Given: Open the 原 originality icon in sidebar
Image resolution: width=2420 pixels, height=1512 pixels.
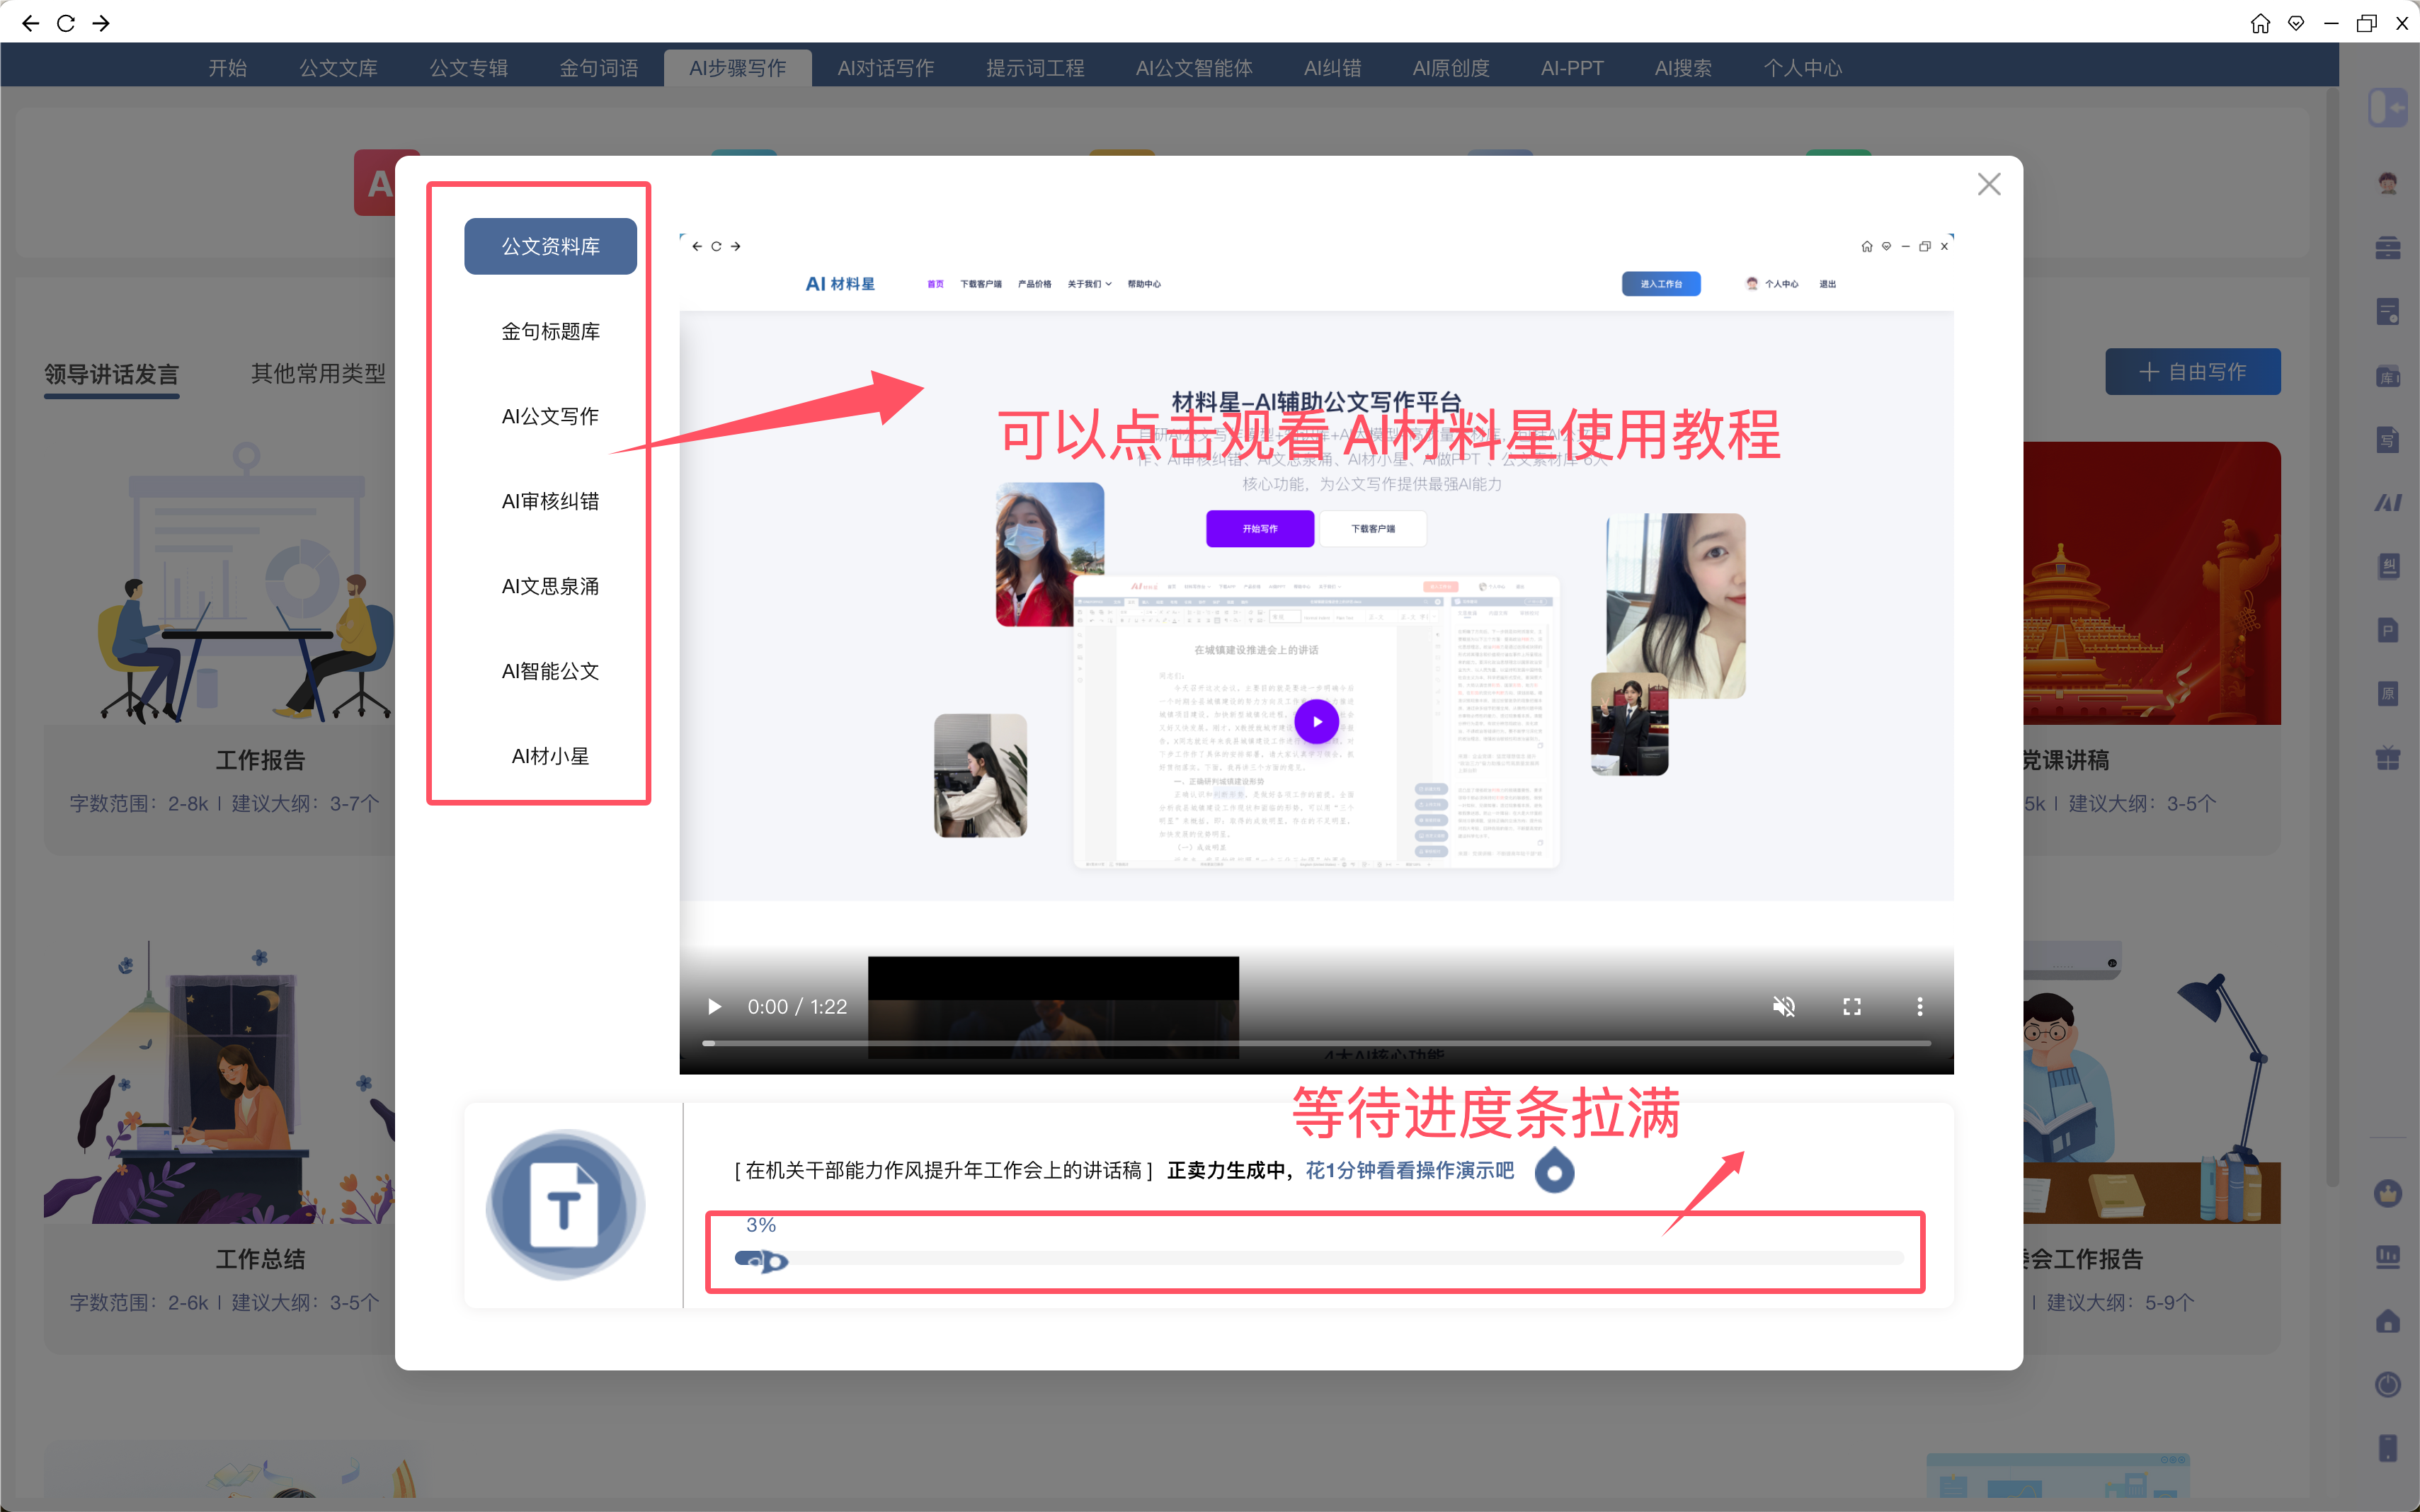Looking at the screenshot, I should tap(2387, 693).
